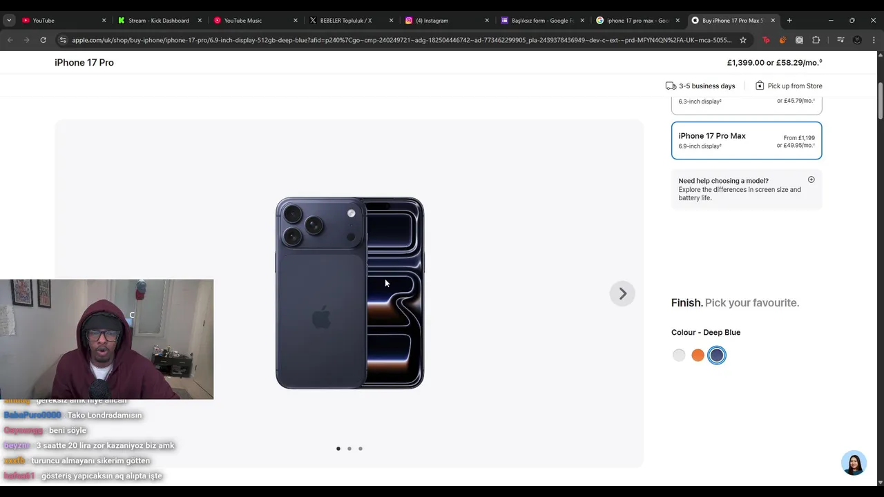Image resolution: width=884 pixels, height=497 pixels.
Task: Click chat message beni söyle
Action: point(68,431)
